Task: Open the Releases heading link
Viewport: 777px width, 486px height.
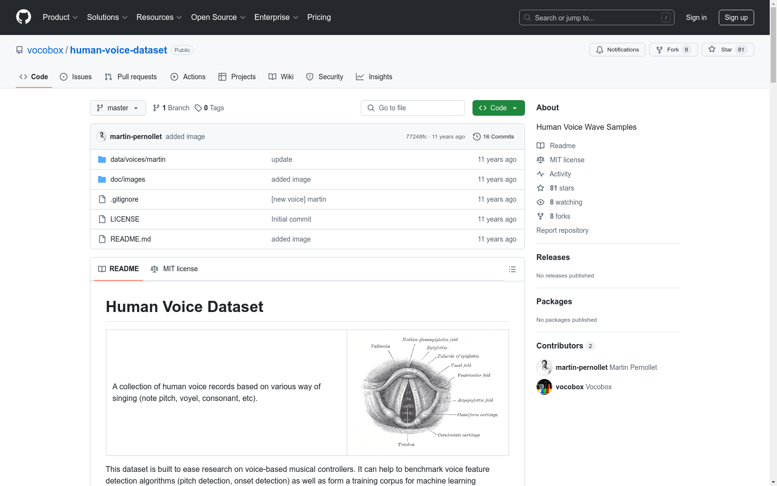Action: pyautogui.click(x=553, y=257)
